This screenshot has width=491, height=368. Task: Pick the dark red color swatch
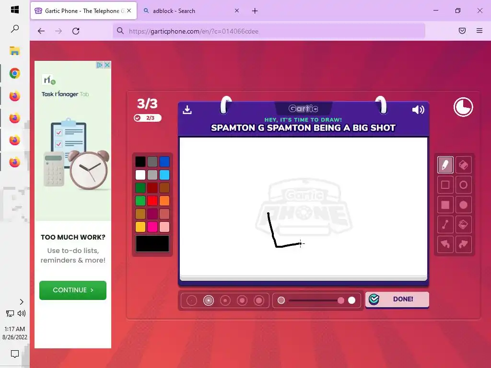tap(152, 188)
